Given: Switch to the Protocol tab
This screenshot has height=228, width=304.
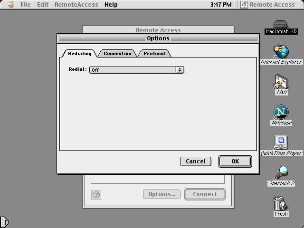Looking at the screenshot, I should 154,53.
